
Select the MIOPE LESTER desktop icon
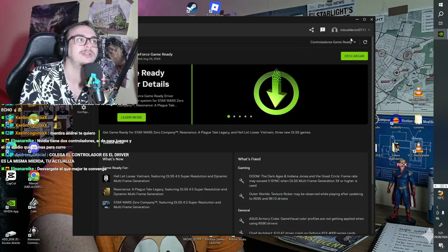(x=192, y=239)
